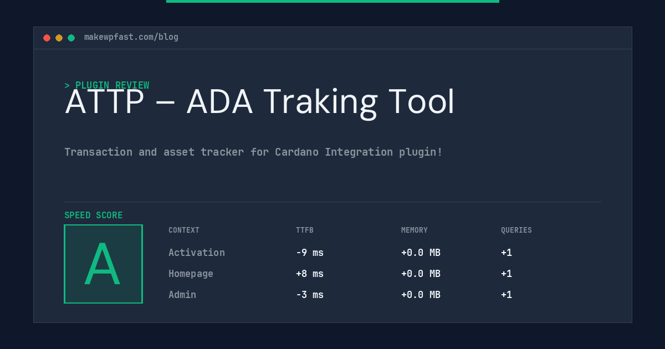Click the Admin row queries value
The image size is (665, 349).
(x=507, y=295)
